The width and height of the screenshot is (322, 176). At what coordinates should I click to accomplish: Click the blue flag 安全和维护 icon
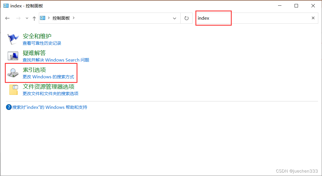[13, 39]
